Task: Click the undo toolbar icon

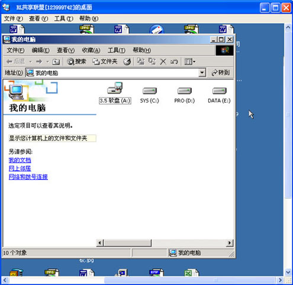Action: click(174, 62)
